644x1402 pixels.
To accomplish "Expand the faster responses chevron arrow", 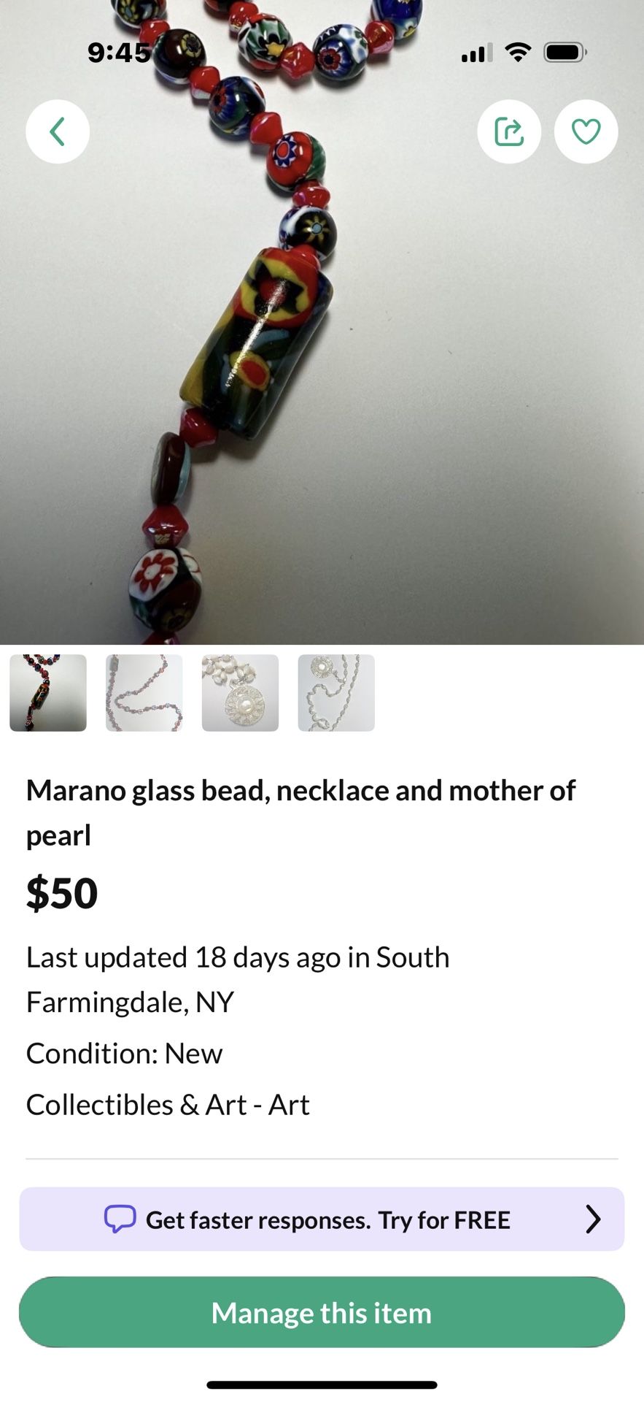I will (593, 1219).
